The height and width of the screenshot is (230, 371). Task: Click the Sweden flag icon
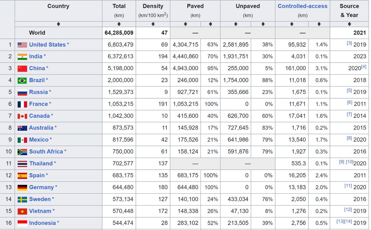[22, 199]
